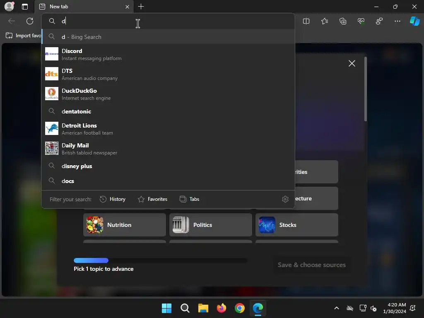424x318 pixels.
Task: Click the DuckDuckGo logo thumbnail
Action: 51,94
